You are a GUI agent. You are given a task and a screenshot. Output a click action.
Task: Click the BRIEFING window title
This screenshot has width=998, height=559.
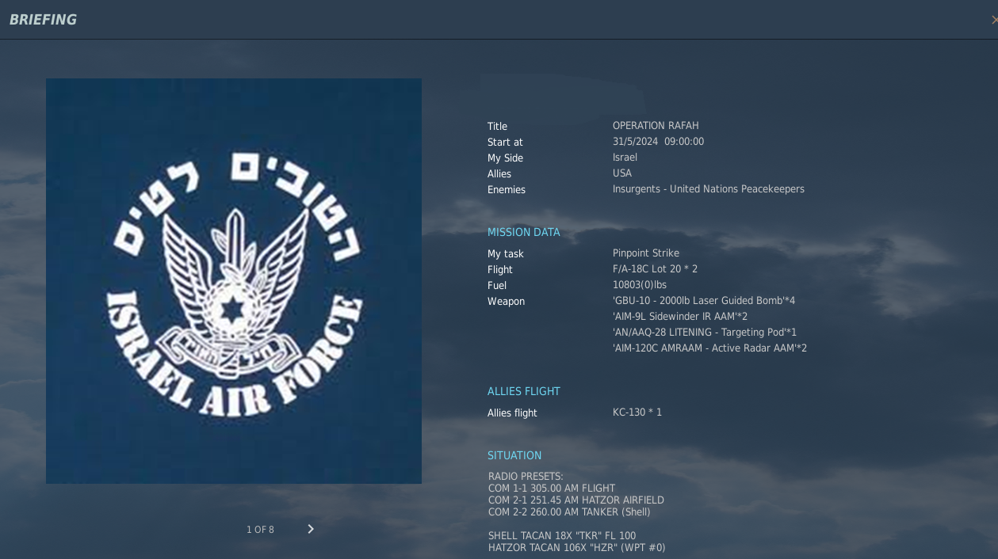point(43,20)
